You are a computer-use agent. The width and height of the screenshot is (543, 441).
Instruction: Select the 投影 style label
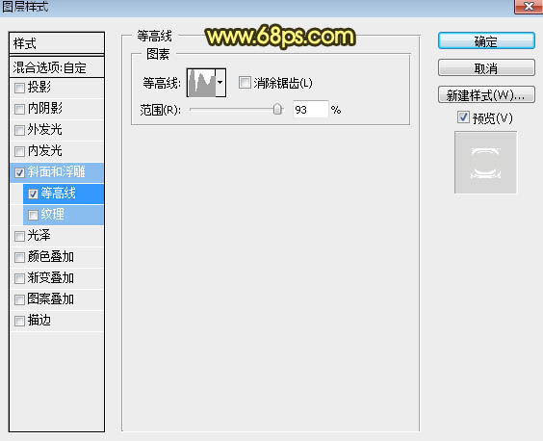pos(39,87)
